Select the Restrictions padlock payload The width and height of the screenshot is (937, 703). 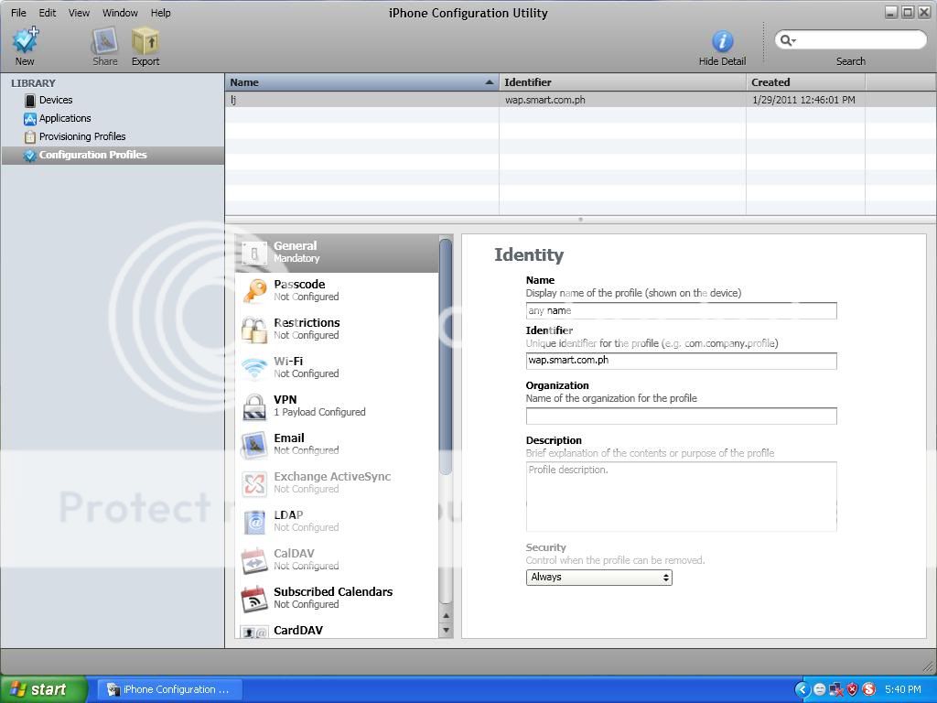254,329
